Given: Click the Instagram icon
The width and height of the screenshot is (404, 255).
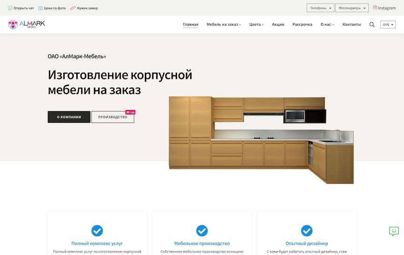Looking at the screenshot, I should 375,8.
